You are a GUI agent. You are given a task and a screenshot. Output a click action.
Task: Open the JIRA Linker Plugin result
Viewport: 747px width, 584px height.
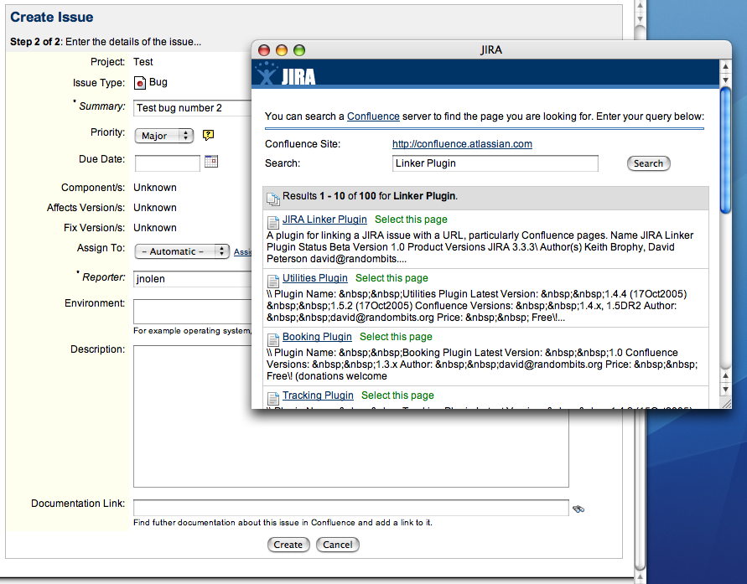click(324, 220)
